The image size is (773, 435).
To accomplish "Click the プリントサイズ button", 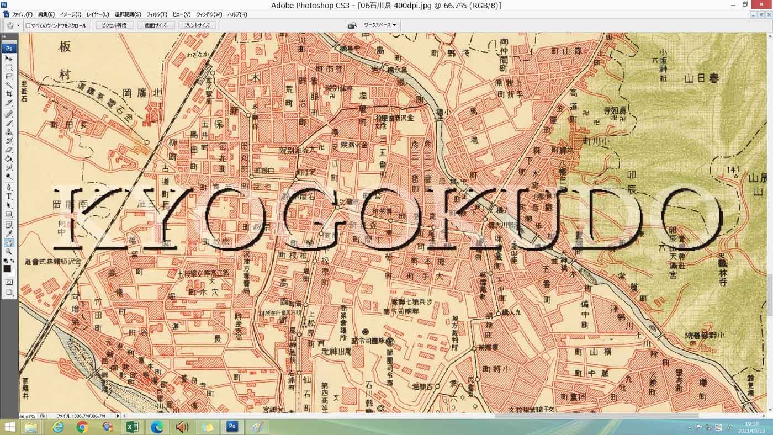I will point(197,25).
